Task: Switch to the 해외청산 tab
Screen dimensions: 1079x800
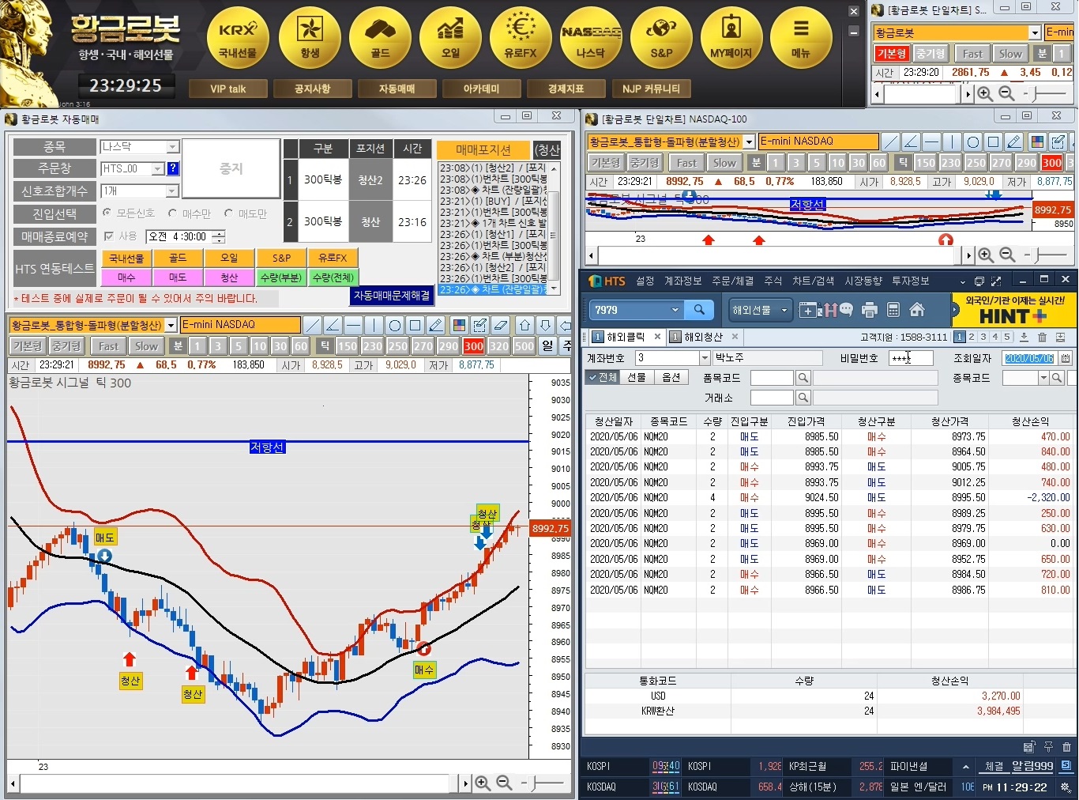Action: coord(702,337)
